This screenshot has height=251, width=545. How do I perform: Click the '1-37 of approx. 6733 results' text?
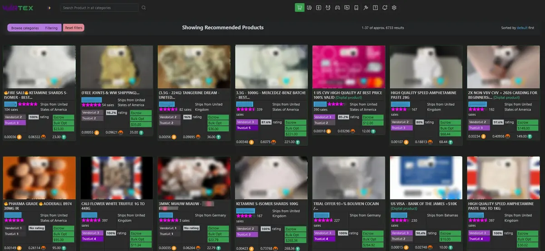383,28
